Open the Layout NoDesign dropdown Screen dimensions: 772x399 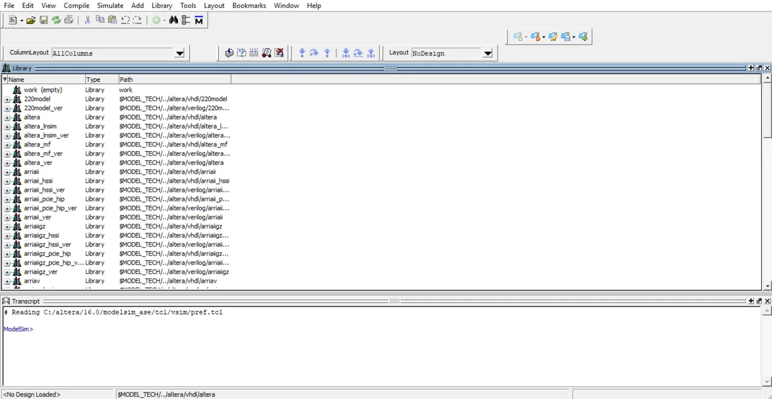[x=487, y=54]
